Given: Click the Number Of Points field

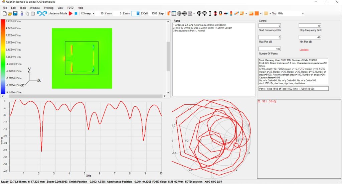Looking at the screenshot, I should [x=270, y=49].
